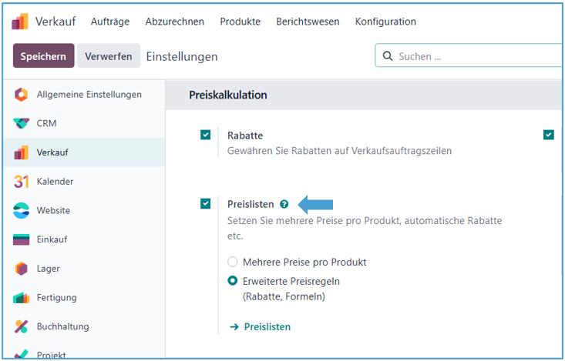
Task: Toggle the Preislisten checkbox
Action: [205, 204]
